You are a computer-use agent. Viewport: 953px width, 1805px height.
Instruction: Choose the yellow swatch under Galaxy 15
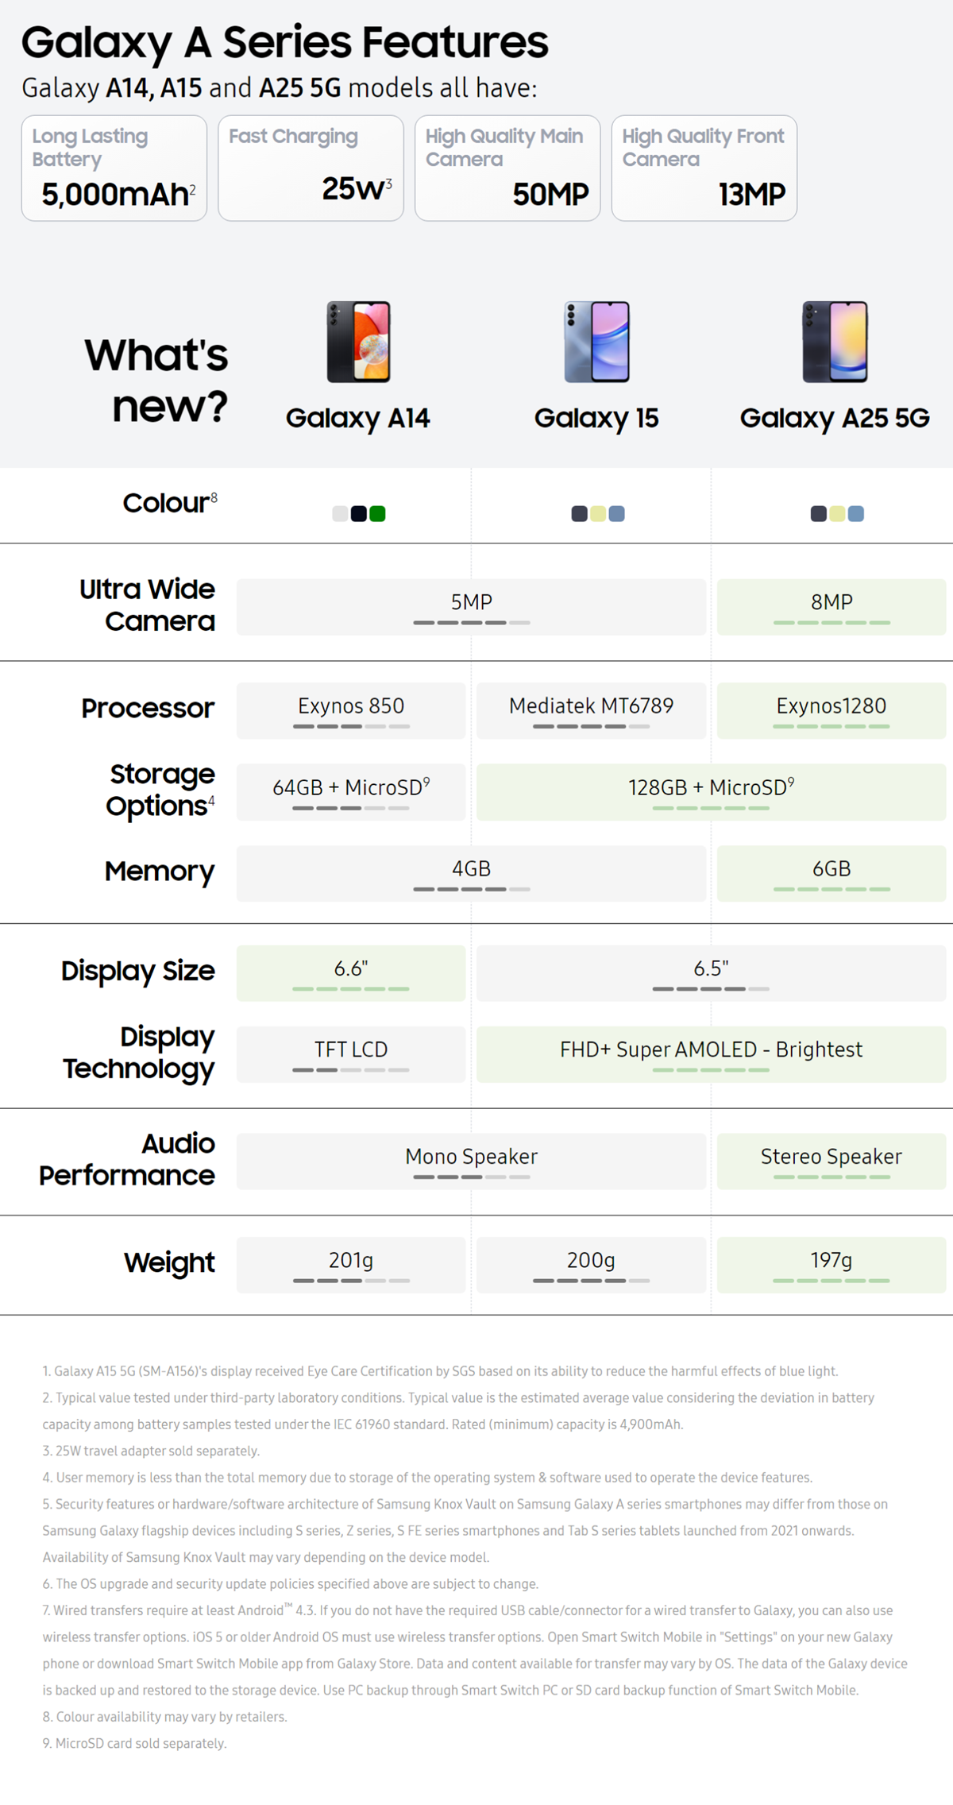[x=598, y=514]
